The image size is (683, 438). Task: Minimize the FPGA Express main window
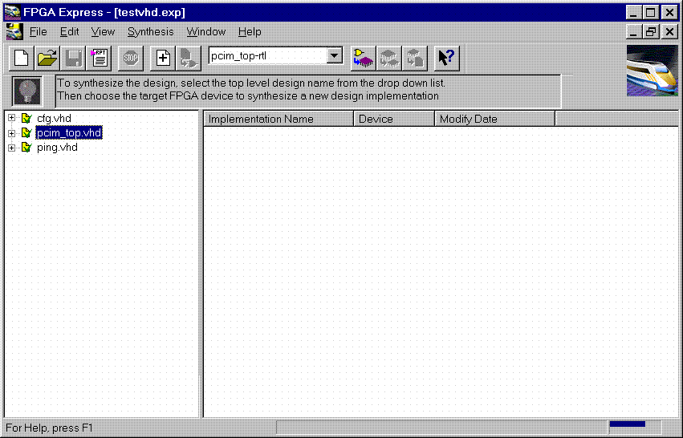[x=633, y=12]
